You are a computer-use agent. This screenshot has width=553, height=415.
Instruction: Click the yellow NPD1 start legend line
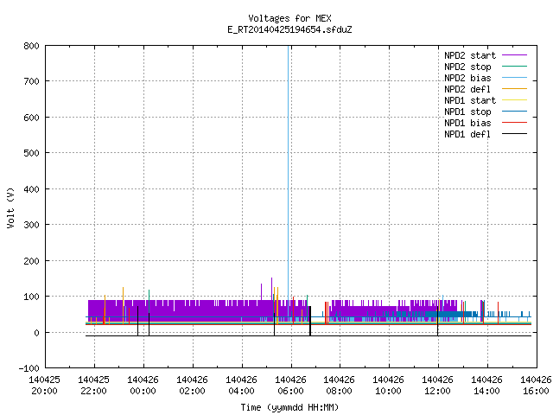click(515, 100)
